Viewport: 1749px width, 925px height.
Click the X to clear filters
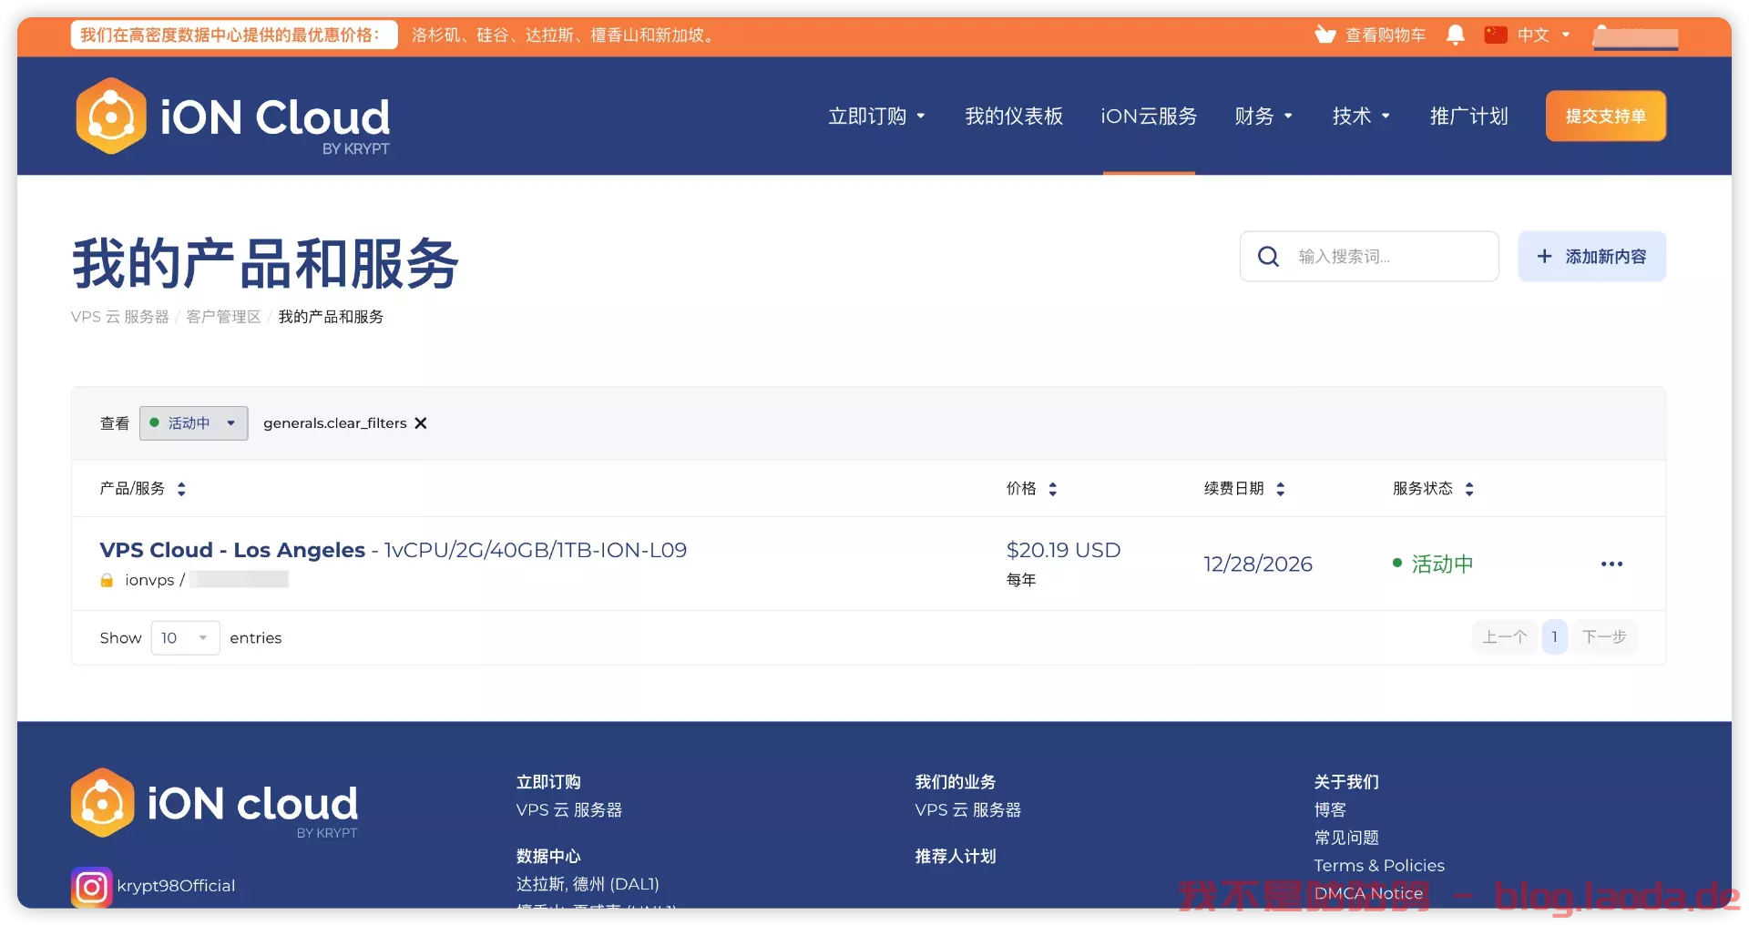point(421,423)
